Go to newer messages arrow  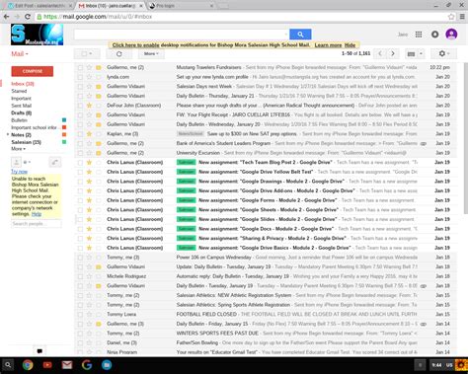(x=380, y=53)
